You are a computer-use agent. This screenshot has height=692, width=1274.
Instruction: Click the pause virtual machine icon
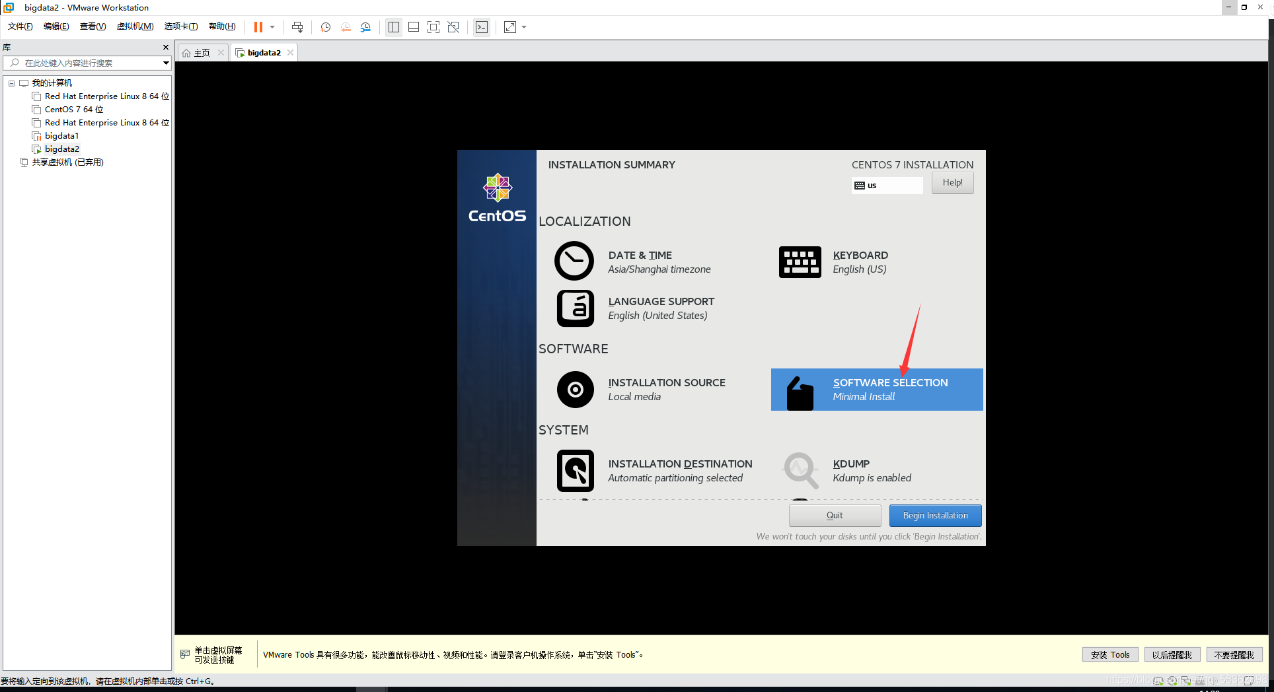[x=258, y=27]
